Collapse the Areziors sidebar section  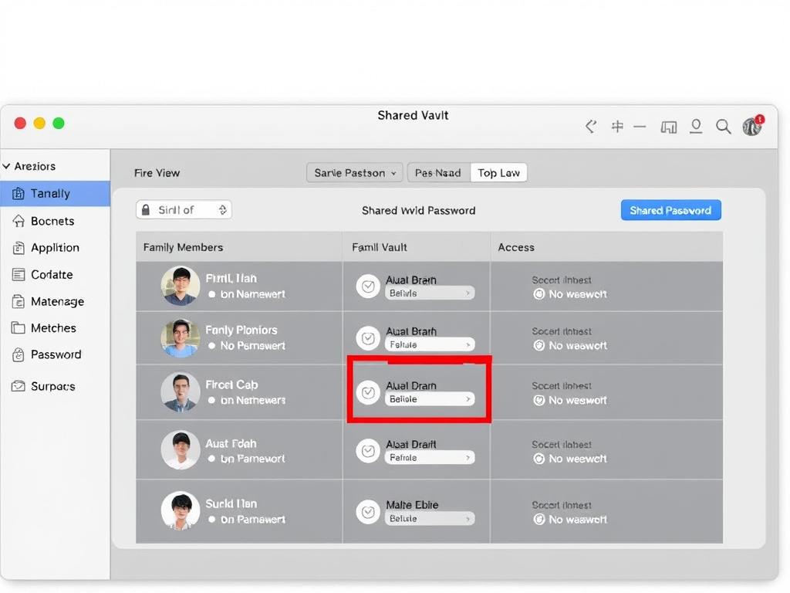6,166
